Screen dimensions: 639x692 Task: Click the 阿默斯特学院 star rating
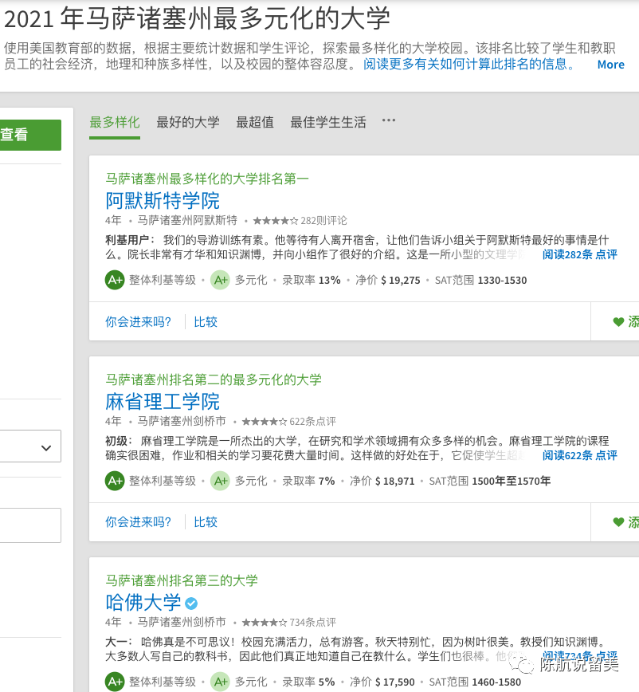[276, 220]
